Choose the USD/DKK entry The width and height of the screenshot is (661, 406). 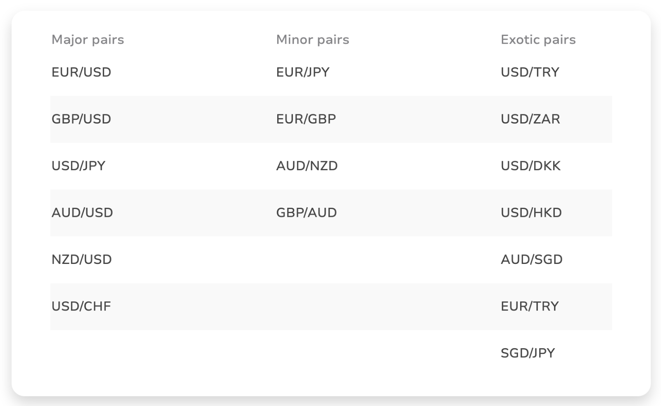point(531,166)
